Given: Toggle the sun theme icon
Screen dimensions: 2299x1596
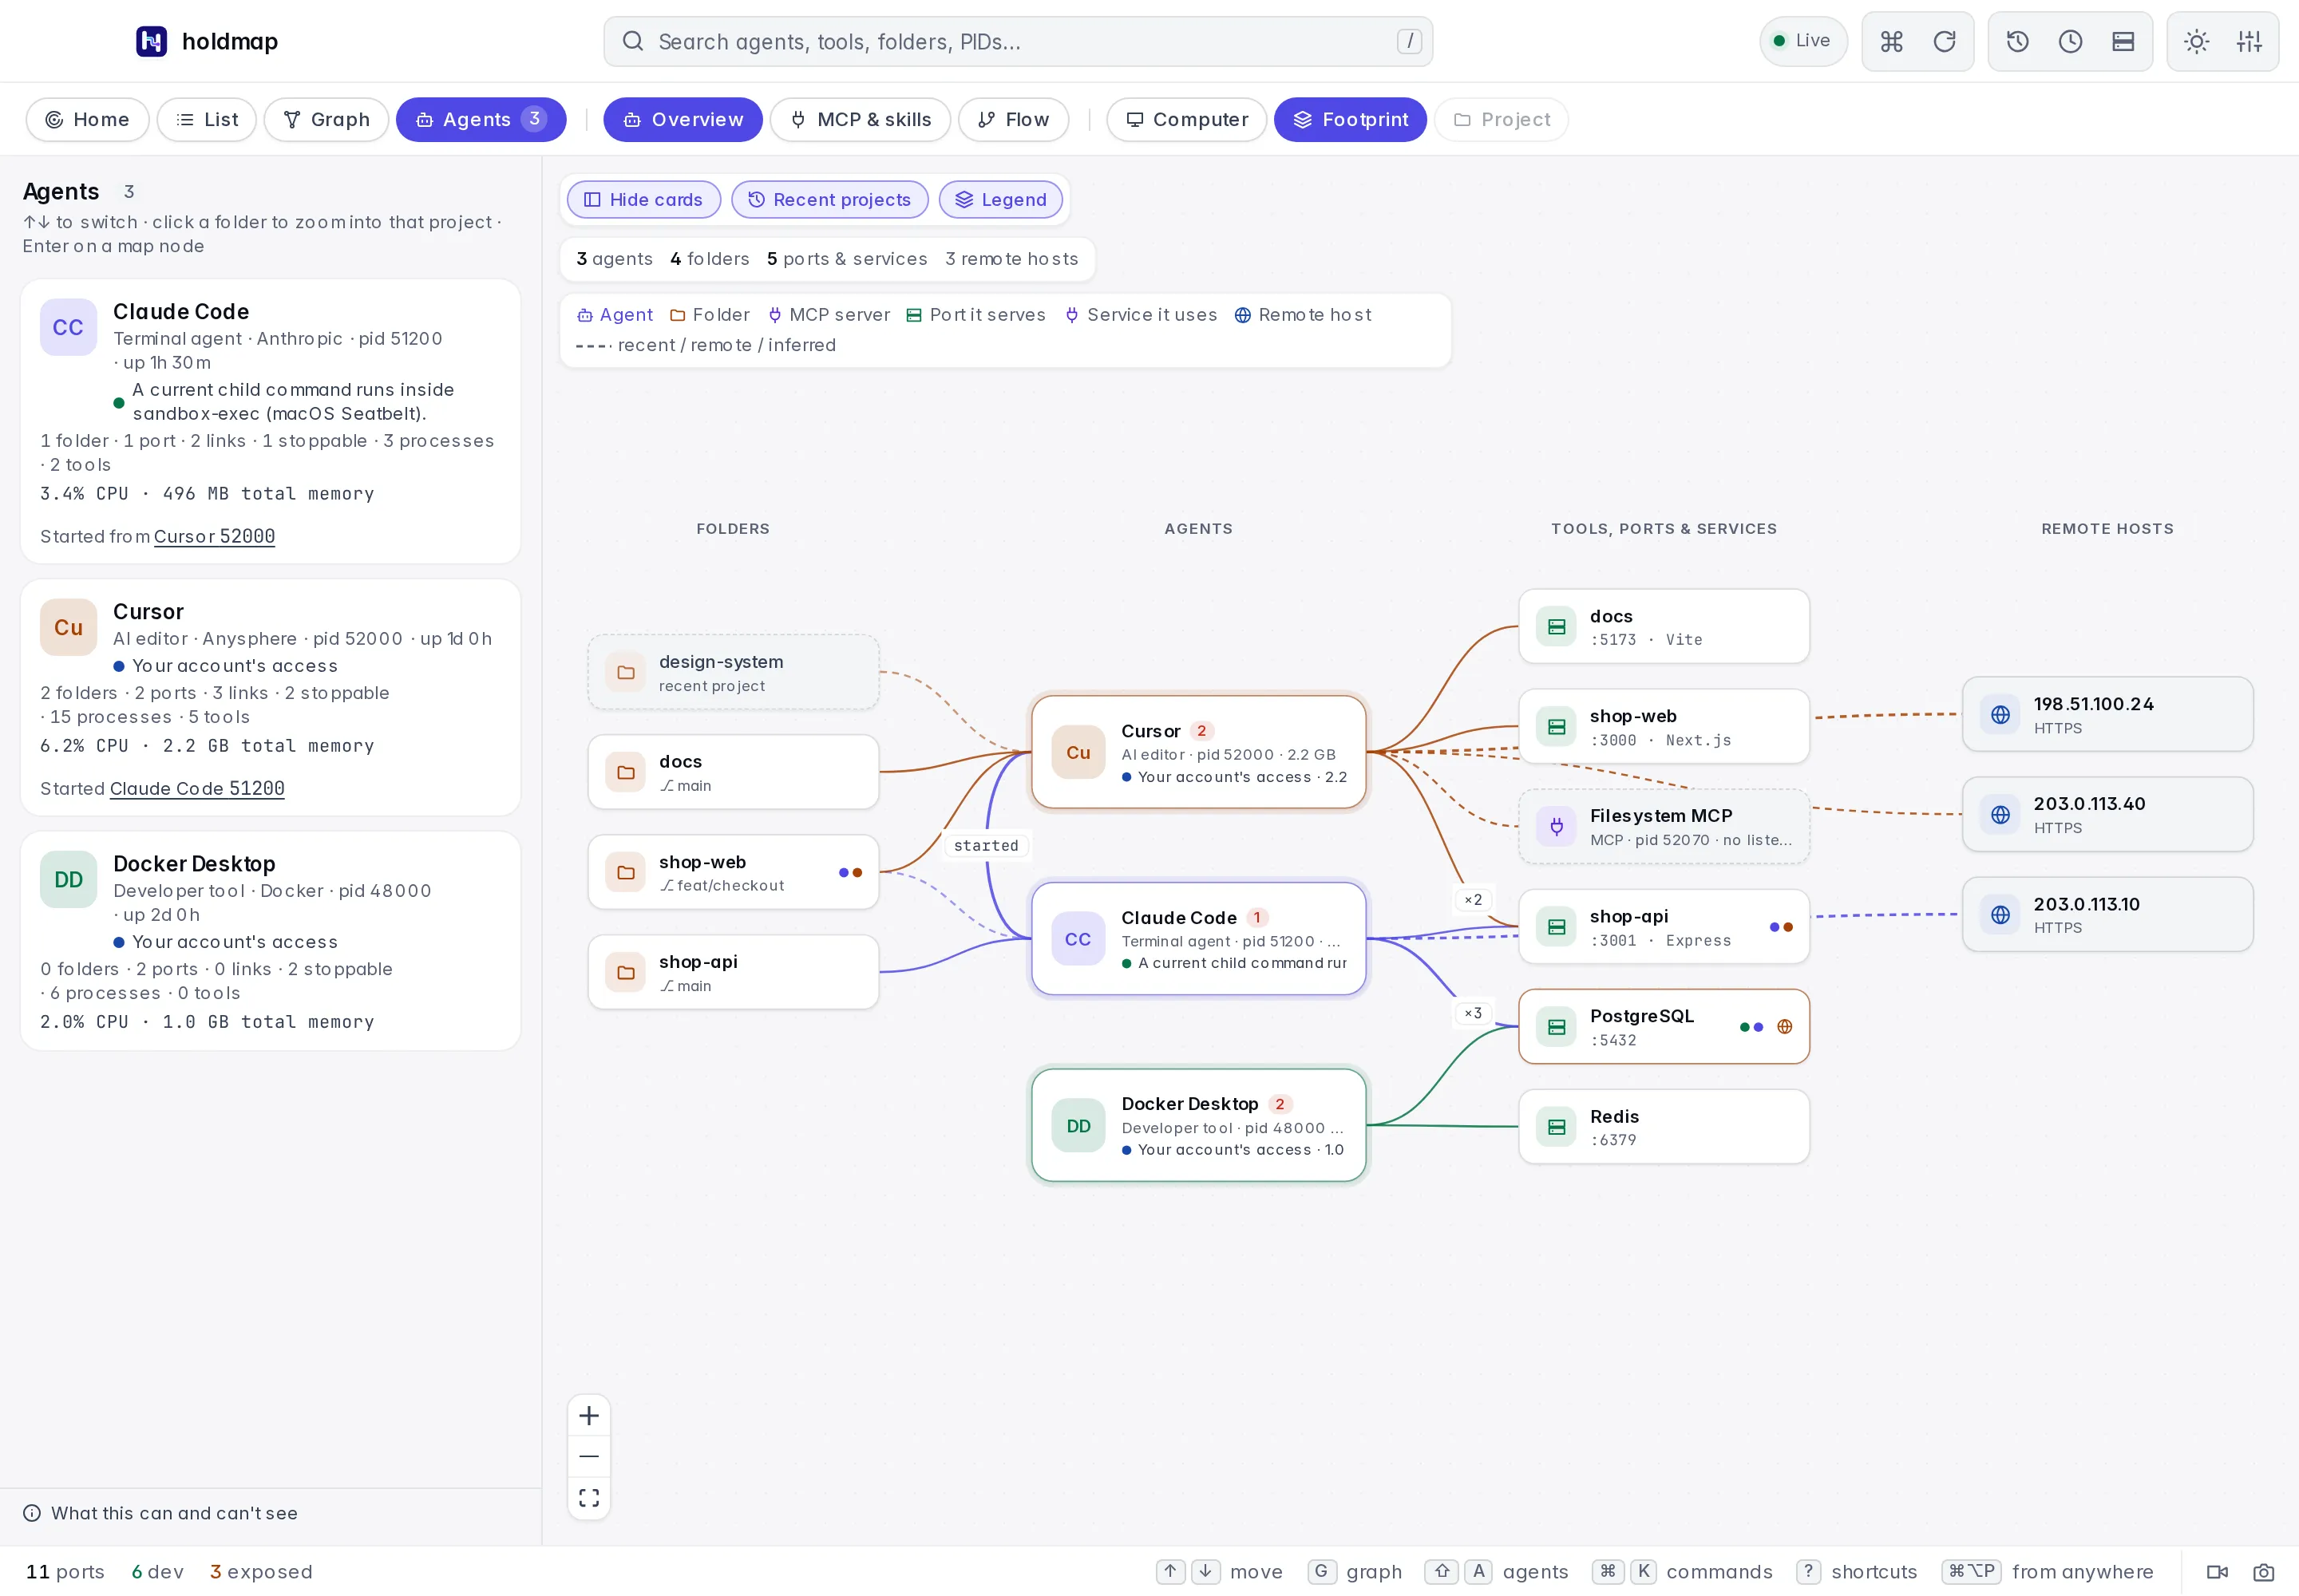Looking at the screenshot, I should tap(2196, 41).
